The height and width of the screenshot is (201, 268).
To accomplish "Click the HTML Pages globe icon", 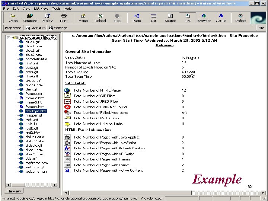I will pyautogui.click(x=67, y=90).
